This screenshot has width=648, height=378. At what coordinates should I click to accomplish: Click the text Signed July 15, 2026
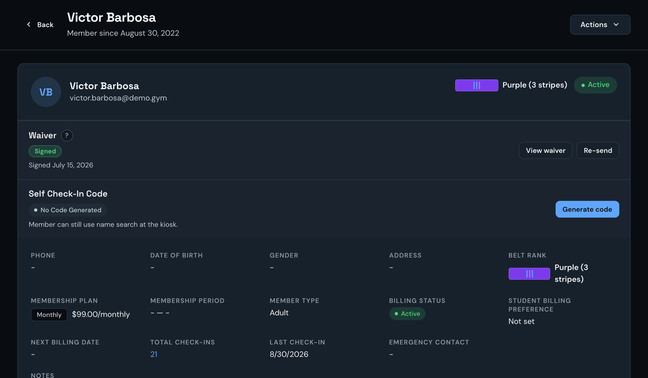61,165
